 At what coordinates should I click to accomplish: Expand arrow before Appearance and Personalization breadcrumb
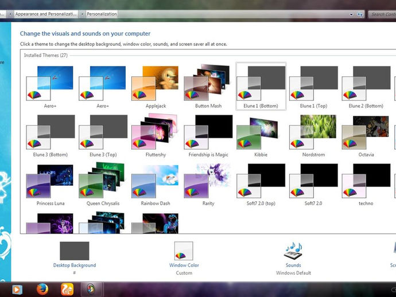coord(10,14)
